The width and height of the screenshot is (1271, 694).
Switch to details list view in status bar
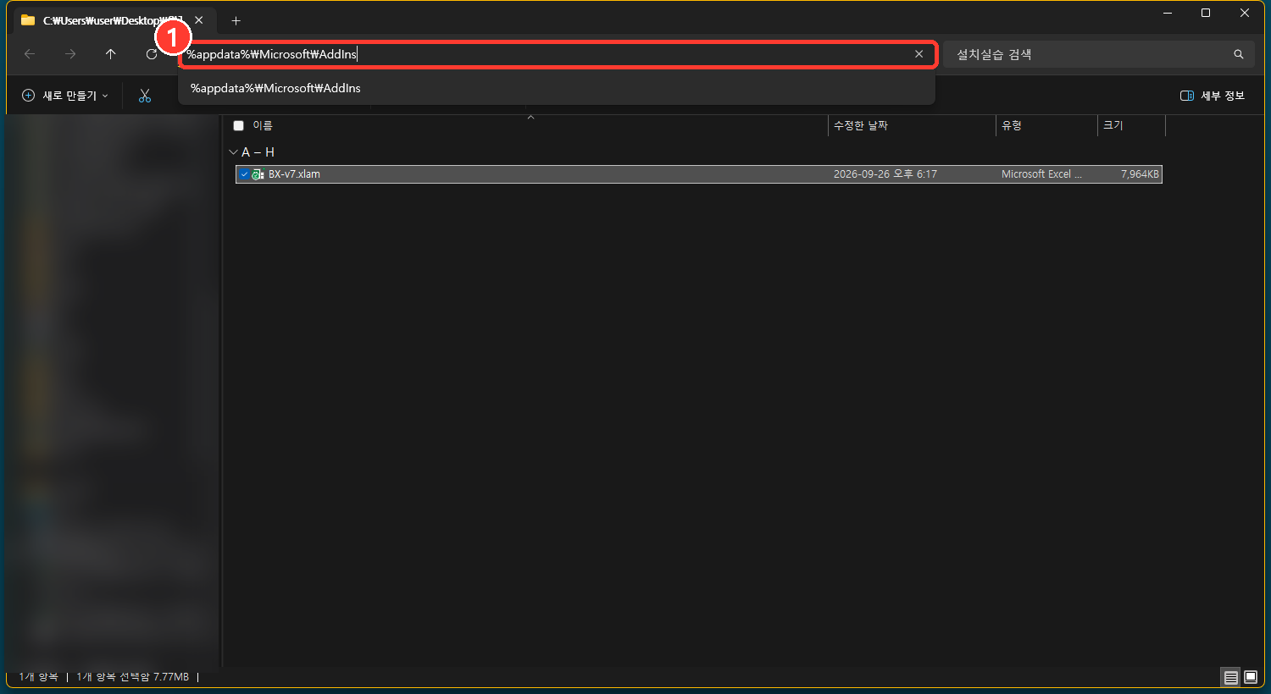(1230, 677)
